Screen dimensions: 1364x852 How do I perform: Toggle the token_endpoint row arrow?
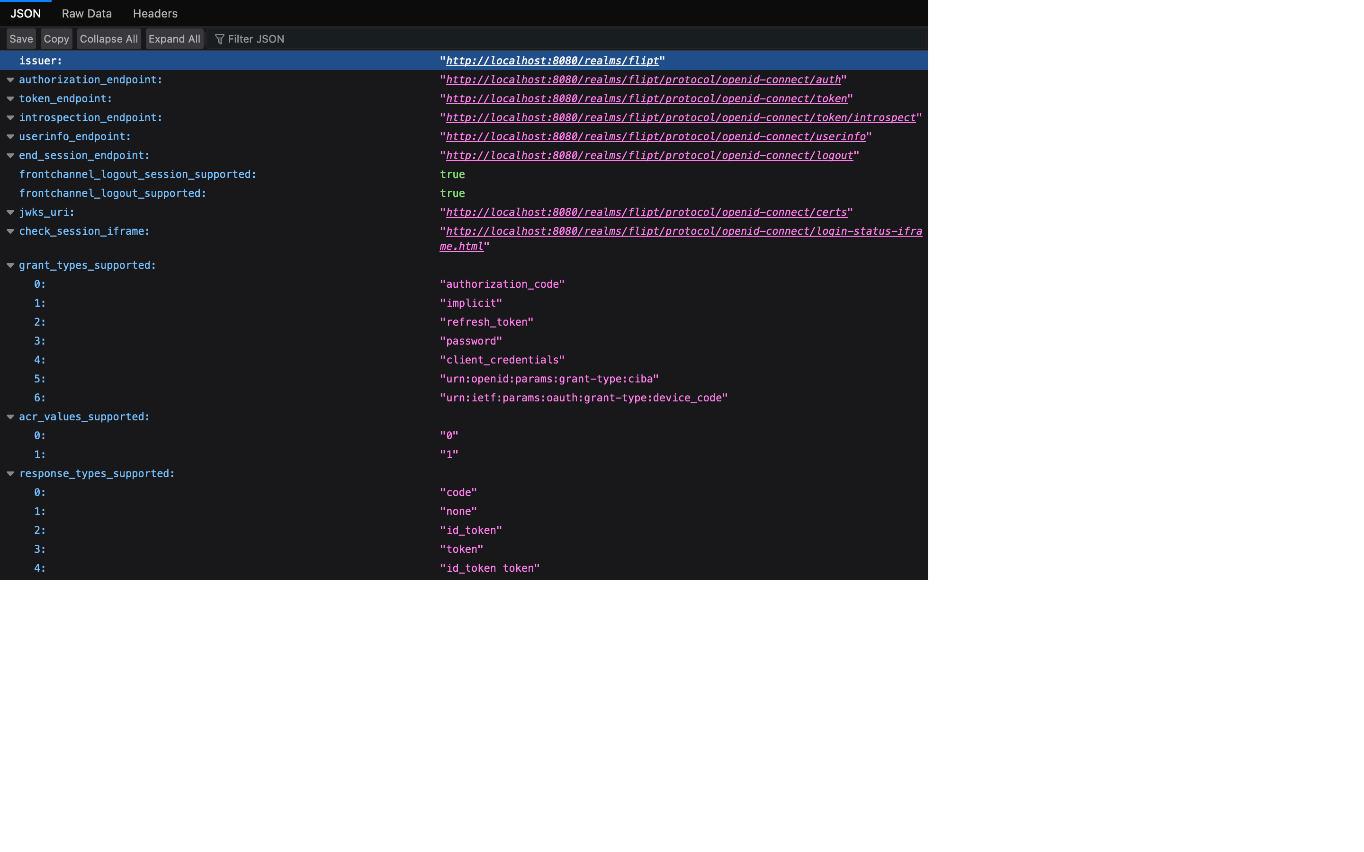coord(10,98)
